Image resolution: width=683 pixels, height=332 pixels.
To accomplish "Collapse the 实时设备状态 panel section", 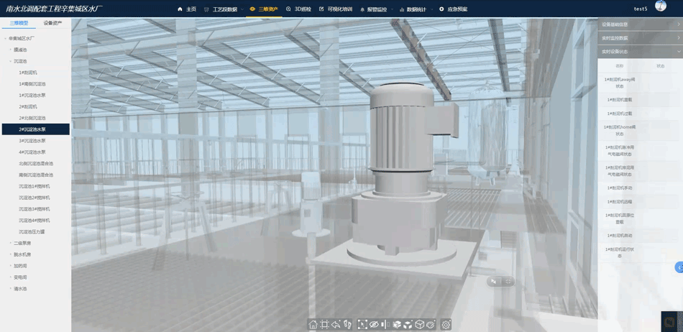I will coord(640,52).
